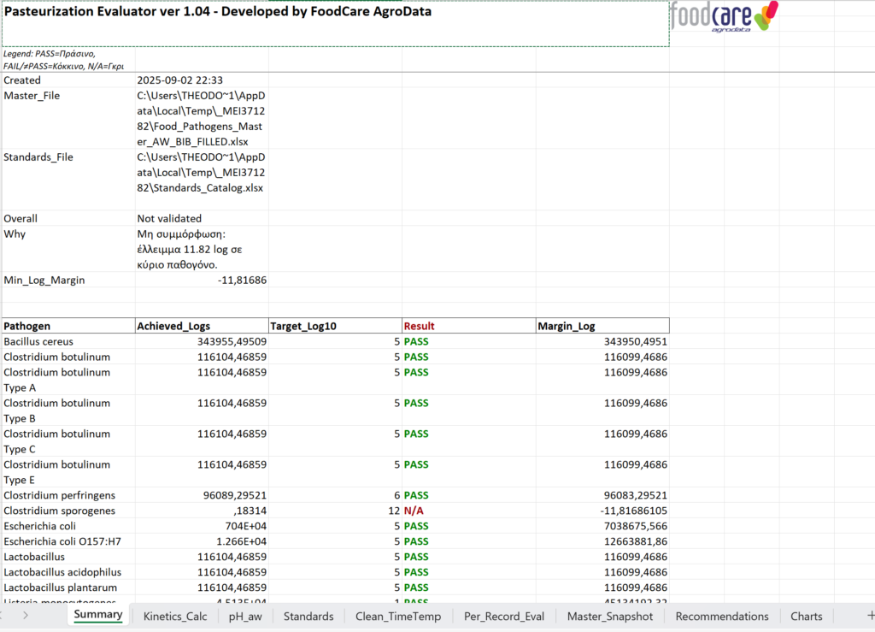875x632 pixels.
Task: Select the Escherichia coli O157:H7 cell
Action: (68, 541)
